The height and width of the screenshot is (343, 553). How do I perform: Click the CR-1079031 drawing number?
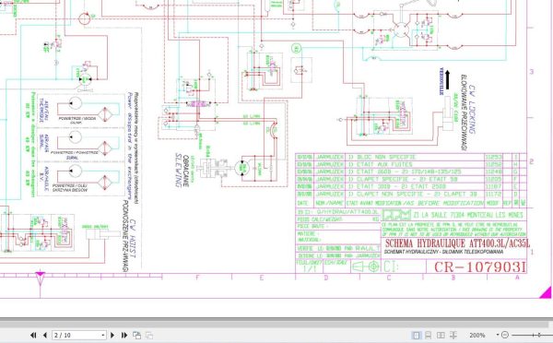pos(479,267)
